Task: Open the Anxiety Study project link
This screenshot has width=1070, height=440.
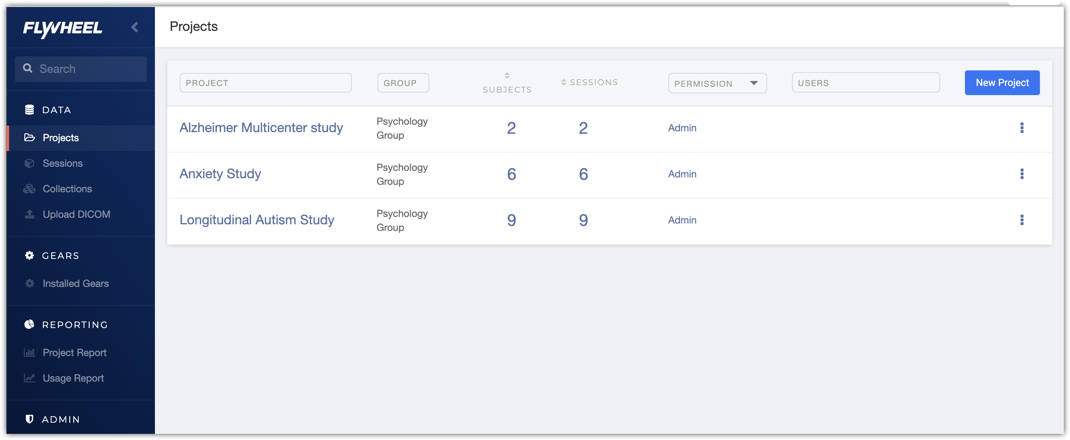Action: [x=220, y=174]
